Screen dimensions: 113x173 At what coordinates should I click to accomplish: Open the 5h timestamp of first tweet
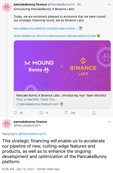point(79,5)
